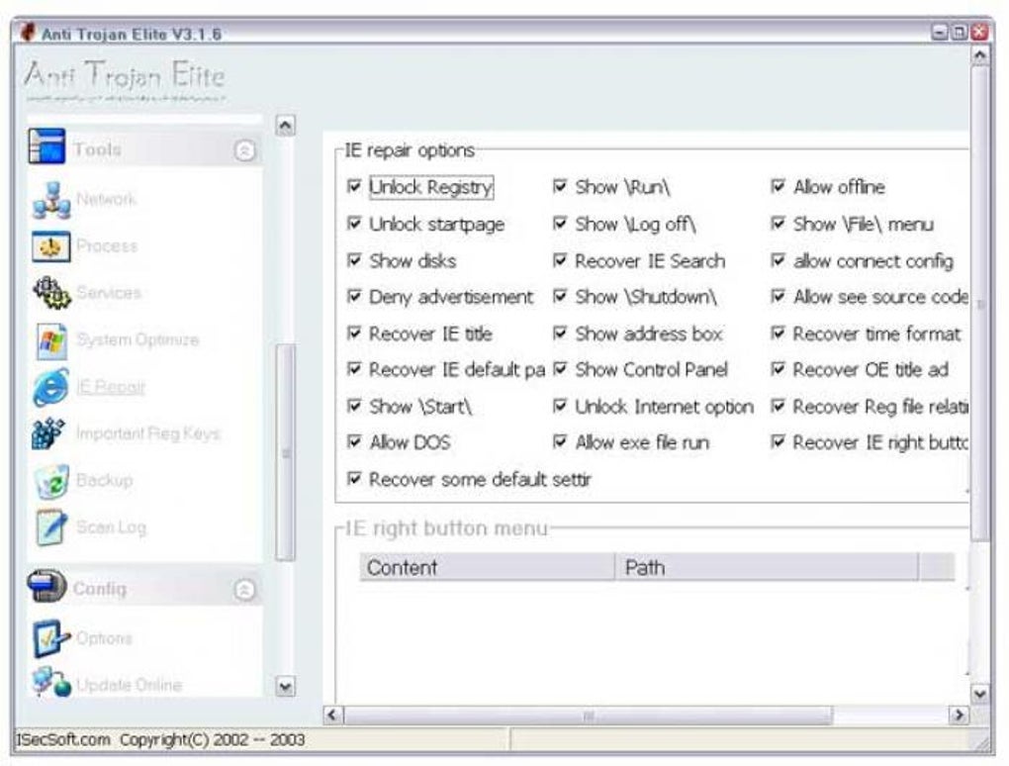Toggle Allow exe file run checkbox
Screen dimensions: 1009x766
click(x=560, y=441)
